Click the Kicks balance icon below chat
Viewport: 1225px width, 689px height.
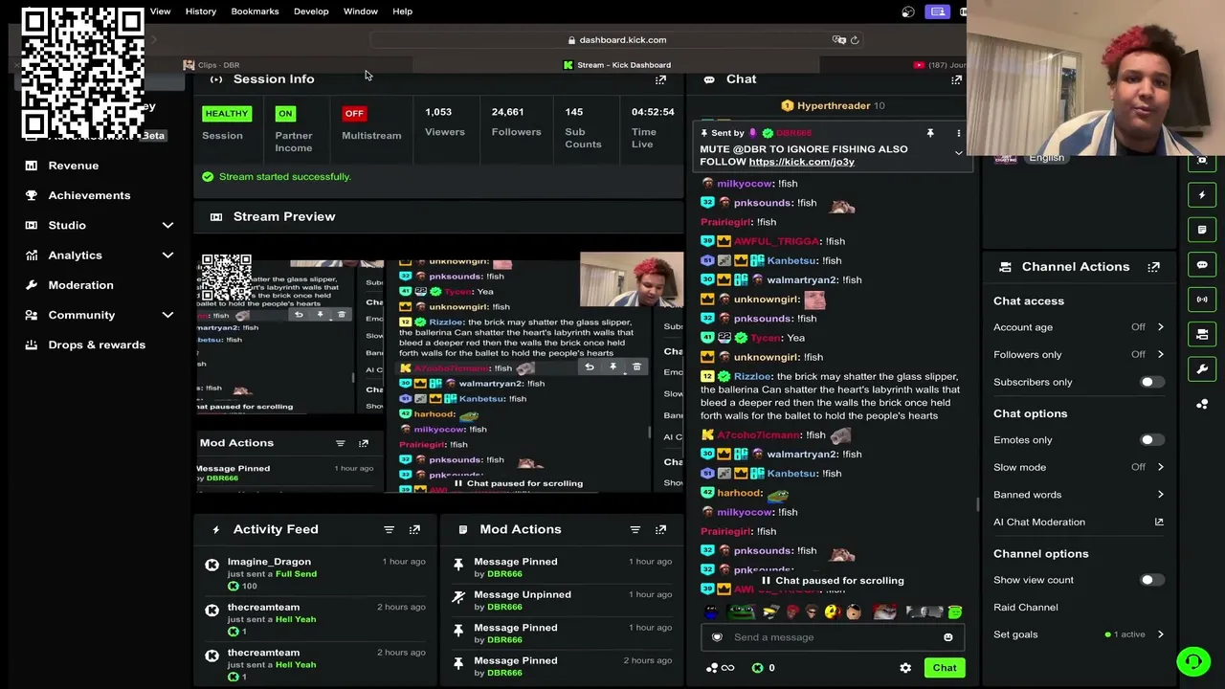click(x=757, y=668)
